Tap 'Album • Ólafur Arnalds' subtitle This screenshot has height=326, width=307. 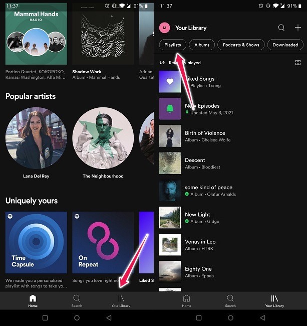[x=213, y=194]
